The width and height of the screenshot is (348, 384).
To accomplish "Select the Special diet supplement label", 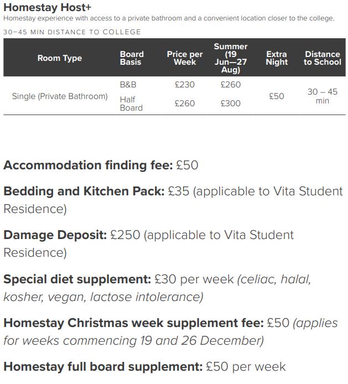I will [x=77, y=278].
